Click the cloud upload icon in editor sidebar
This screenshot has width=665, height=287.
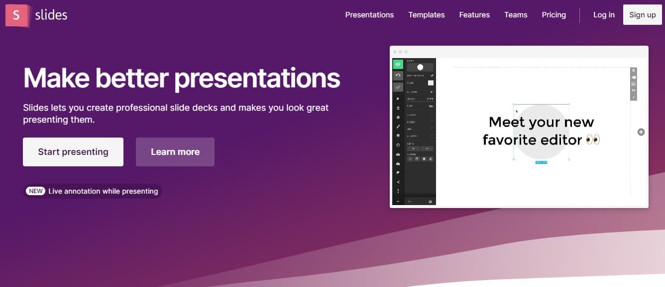(x=398, y=154)
